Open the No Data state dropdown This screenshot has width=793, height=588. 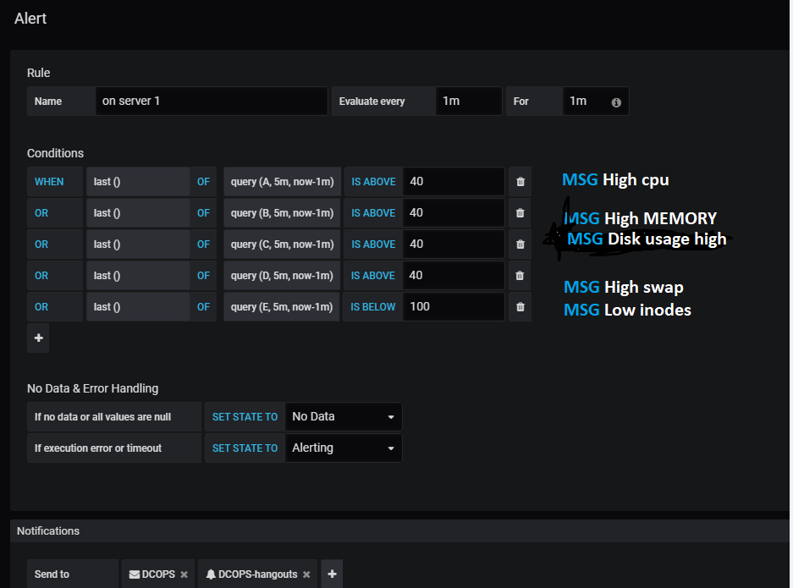343,416
